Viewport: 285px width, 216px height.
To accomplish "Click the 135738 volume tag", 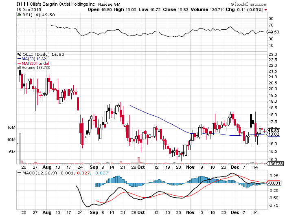I will point(276,163).
